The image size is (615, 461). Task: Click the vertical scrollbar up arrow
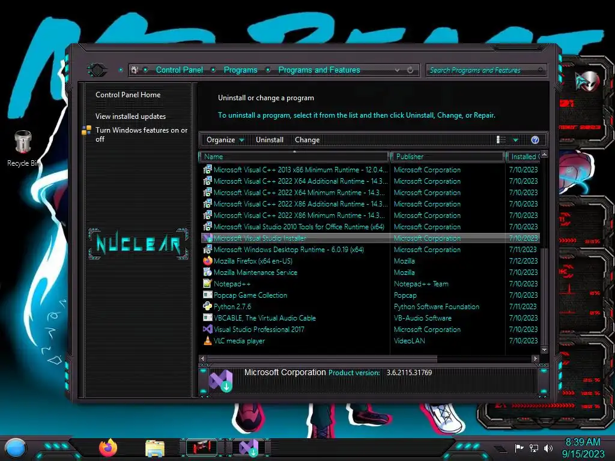pyautogui.click(x=544, y=155)
